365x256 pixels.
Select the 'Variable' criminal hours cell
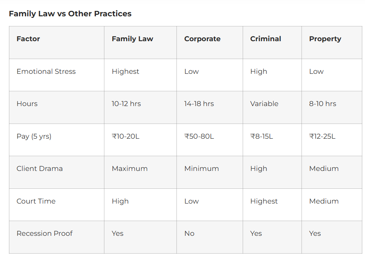point(264,104)
